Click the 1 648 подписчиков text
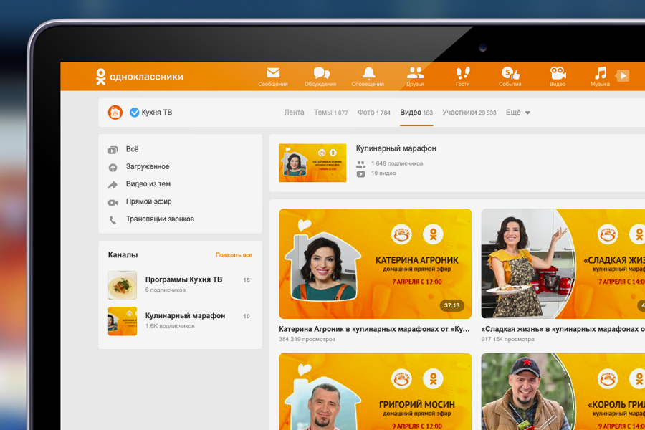The height and width of the screenshot is (430, 645). (397, 163)
